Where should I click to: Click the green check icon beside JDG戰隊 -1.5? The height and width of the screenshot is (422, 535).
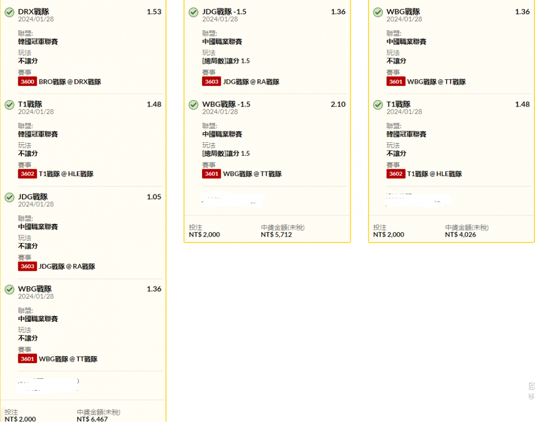(194, 12)
